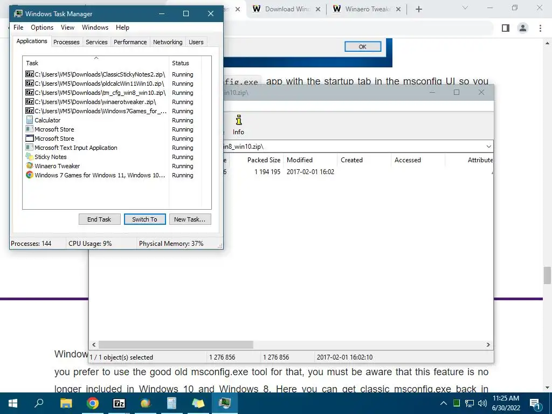Screen dimensions: 552x414
Task: Open the Windows menu in Task Manager
Action: (95, 27)
